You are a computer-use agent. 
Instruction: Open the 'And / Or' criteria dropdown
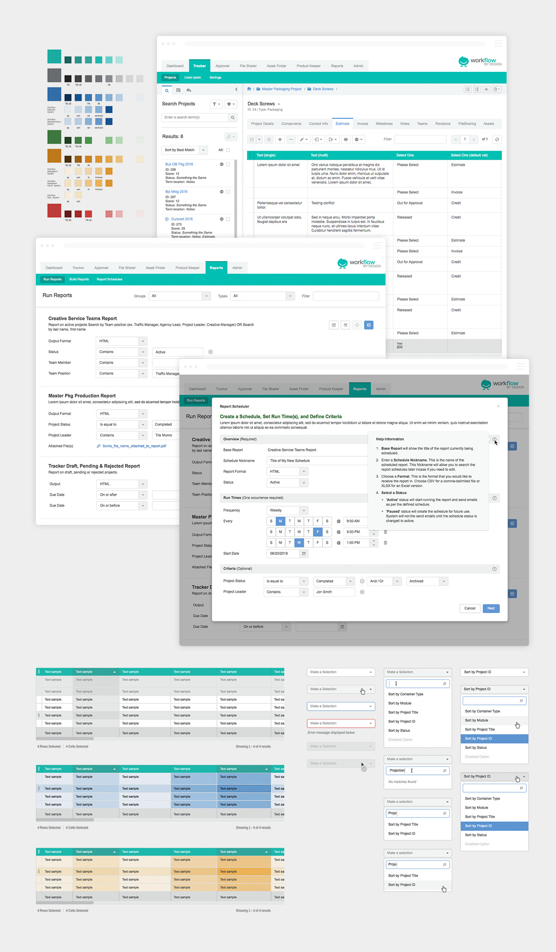[384, 581]
